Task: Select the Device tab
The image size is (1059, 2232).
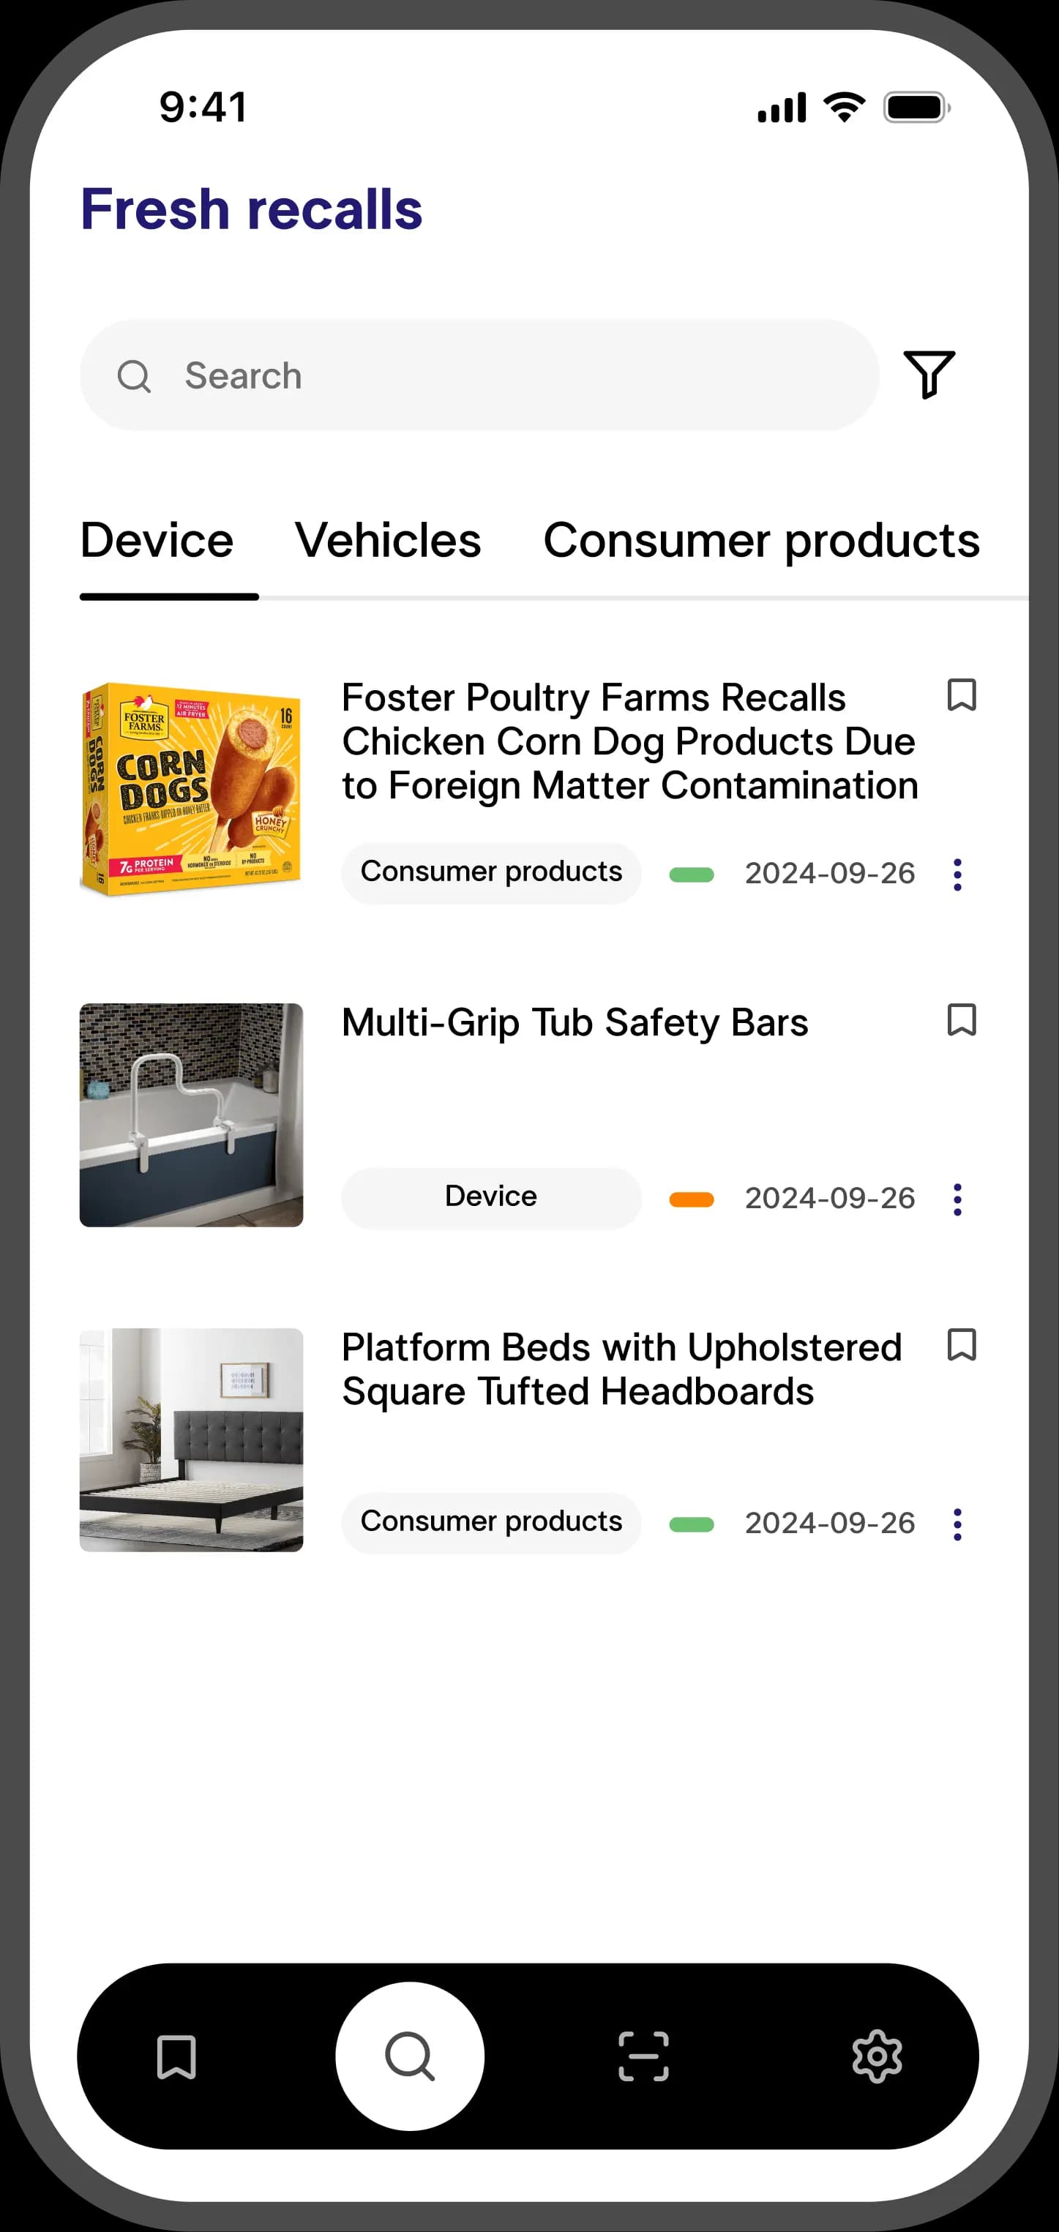Action: [157, 541]
